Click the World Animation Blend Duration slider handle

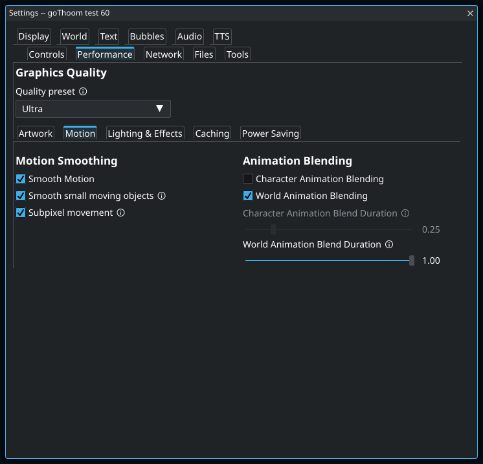[412, 261]
